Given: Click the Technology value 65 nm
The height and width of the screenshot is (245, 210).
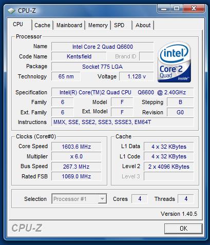Looking at the screenshot, I should [x=66, y=76].
